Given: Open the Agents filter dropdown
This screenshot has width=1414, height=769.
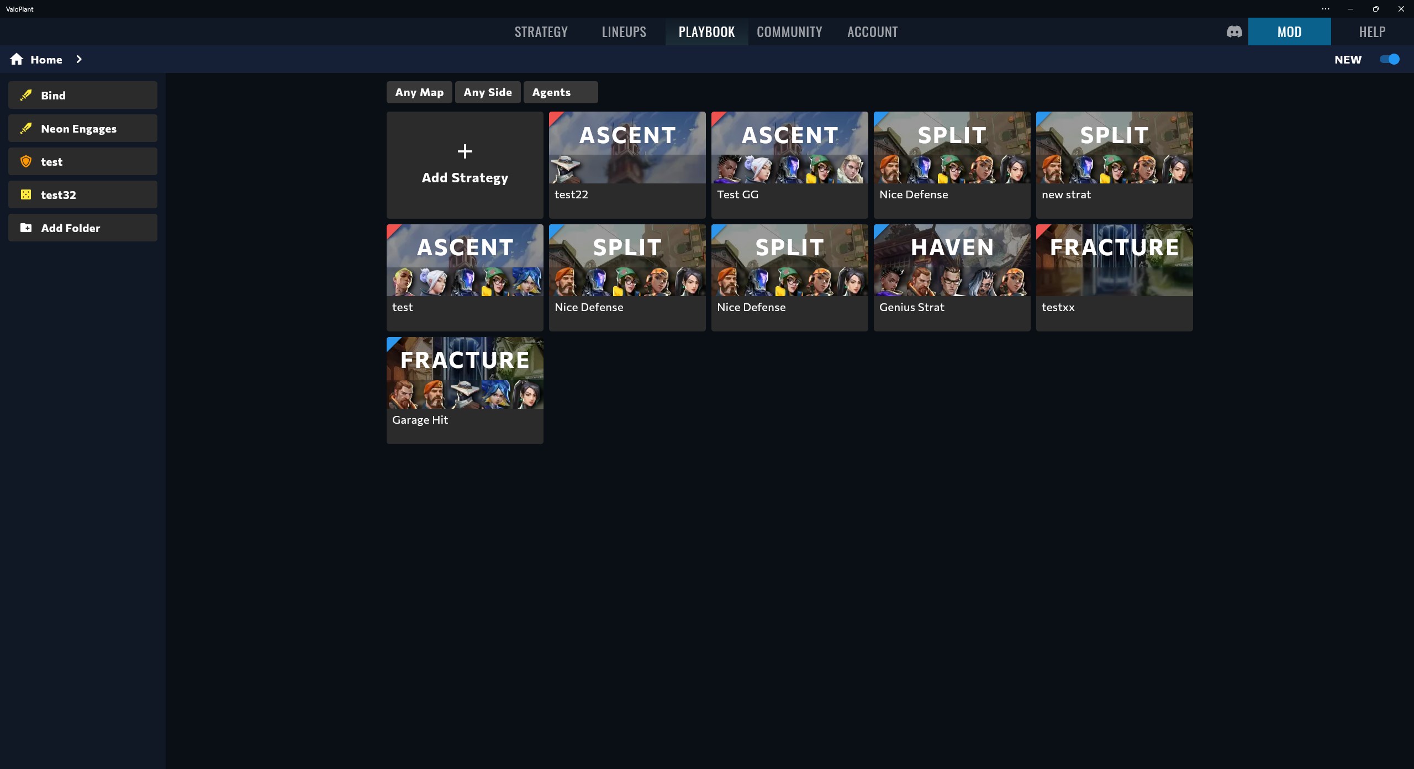Looking at the screenshot, I should tap(560, 92).
